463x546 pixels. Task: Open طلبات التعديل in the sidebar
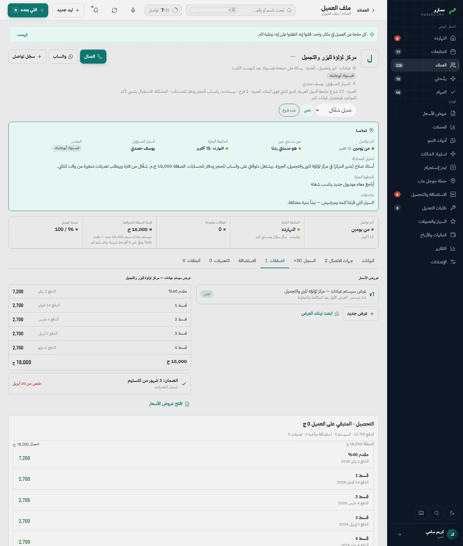point(425,208)
